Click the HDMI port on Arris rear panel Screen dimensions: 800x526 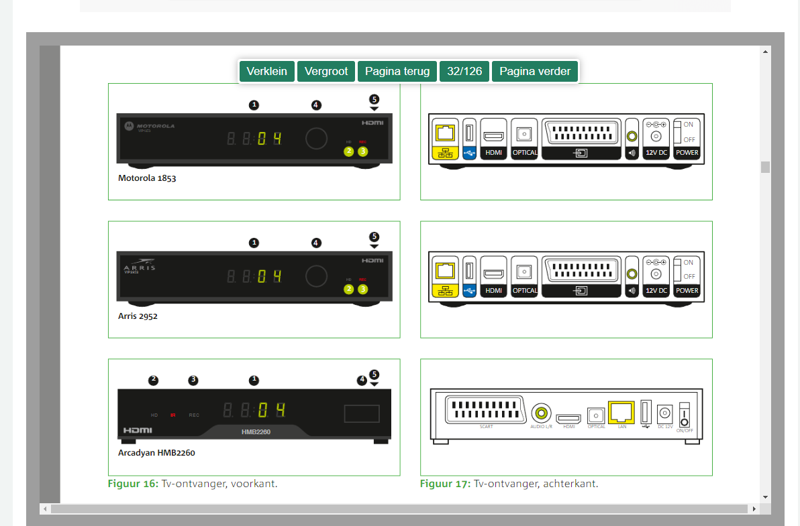493,277
